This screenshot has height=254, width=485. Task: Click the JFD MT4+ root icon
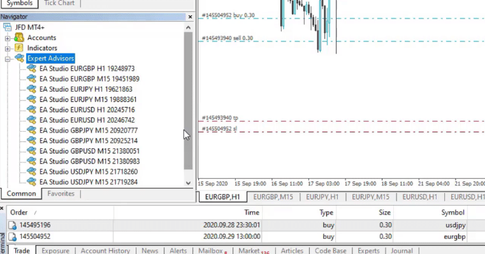8,27
